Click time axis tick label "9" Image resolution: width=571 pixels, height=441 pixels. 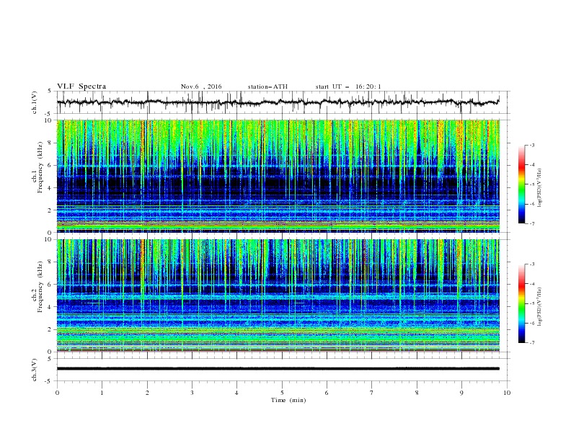click(x=461, y=393)
